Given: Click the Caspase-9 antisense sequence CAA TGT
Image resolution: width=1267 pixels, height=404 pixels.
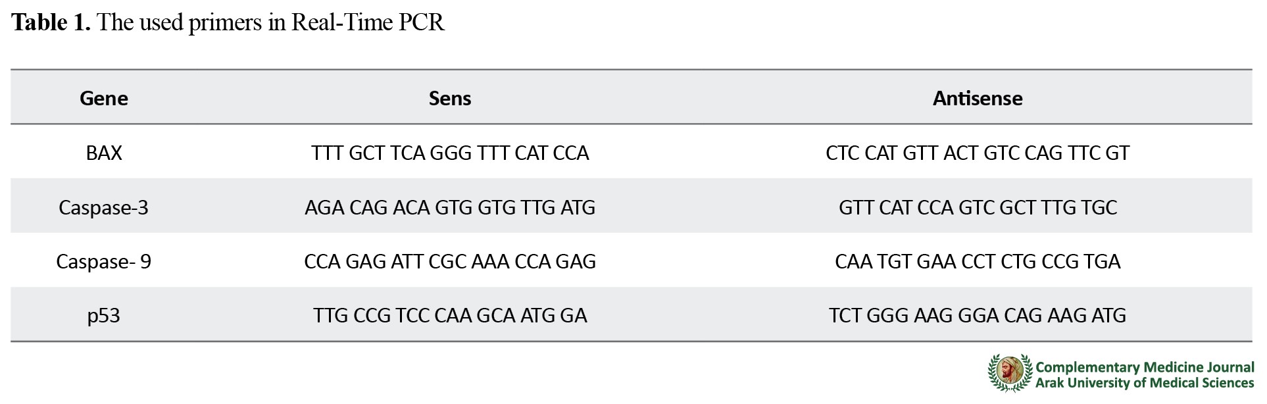Looking at the screenshot, I should (x=978, y=261).
